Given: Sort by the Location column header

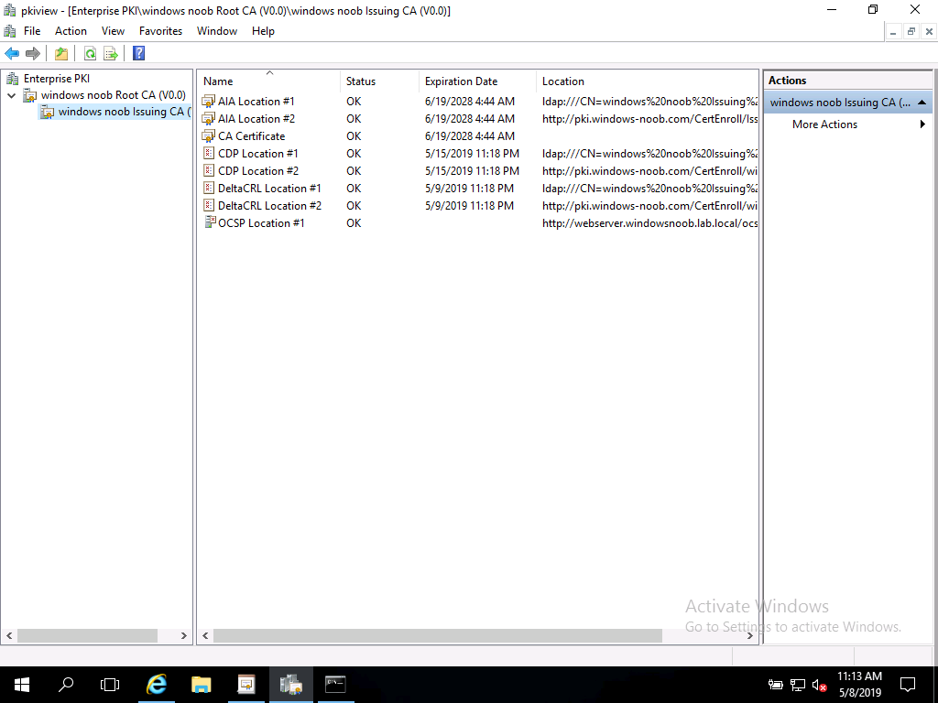Looking at the screenshot, I should [648, 81].
